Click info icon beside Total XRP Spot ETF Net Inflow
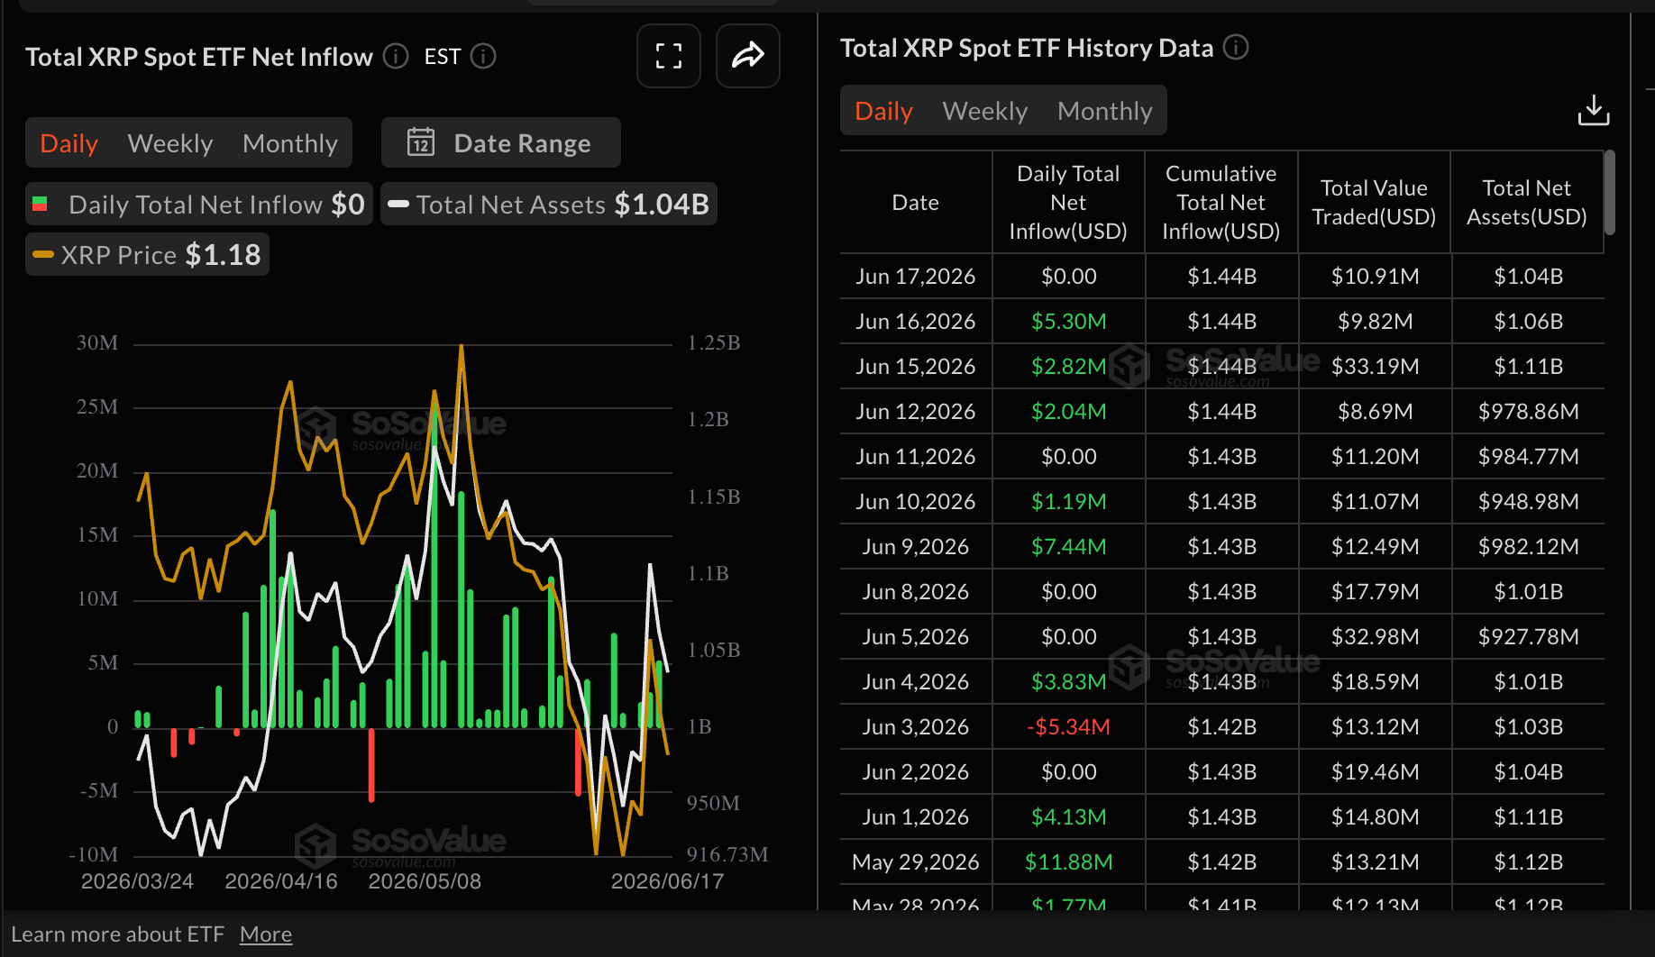Screen dimensions: 1655x957 [396, 56]
